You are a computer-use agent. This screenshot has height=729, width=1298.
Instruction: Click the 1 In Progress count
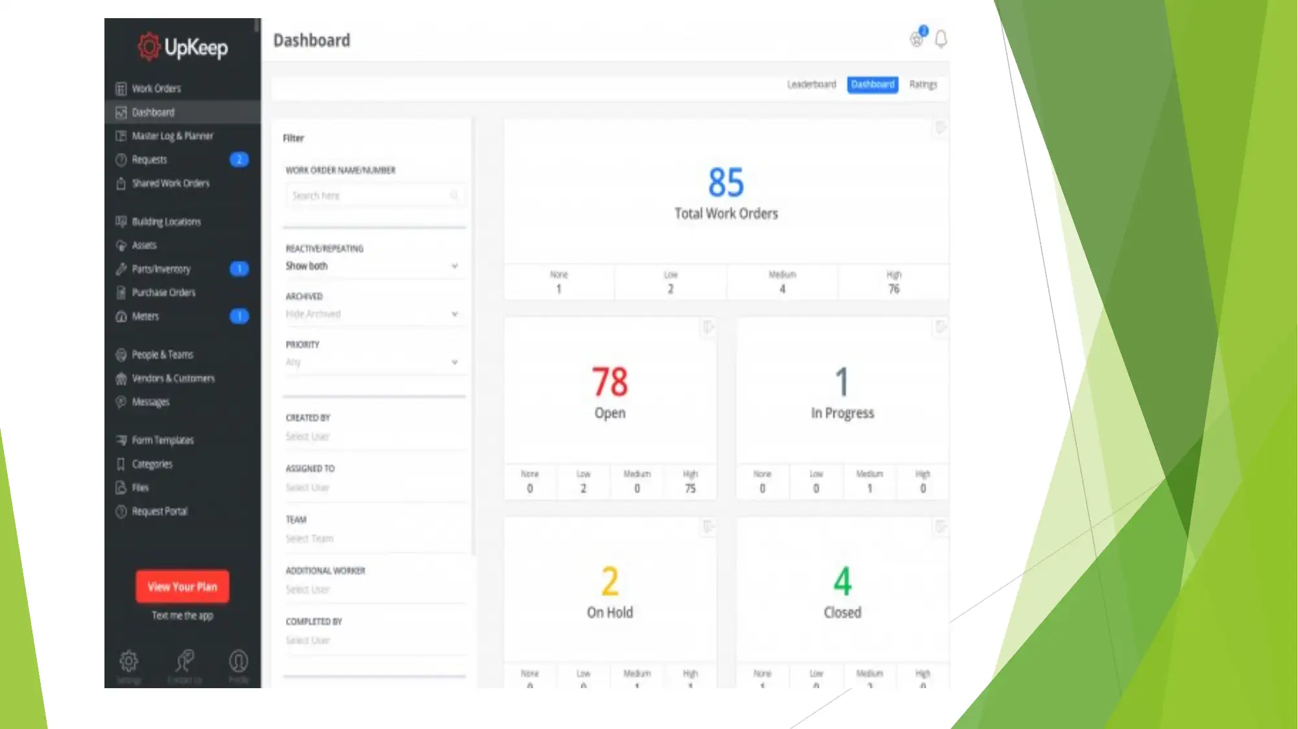click(x=842, y=382)
